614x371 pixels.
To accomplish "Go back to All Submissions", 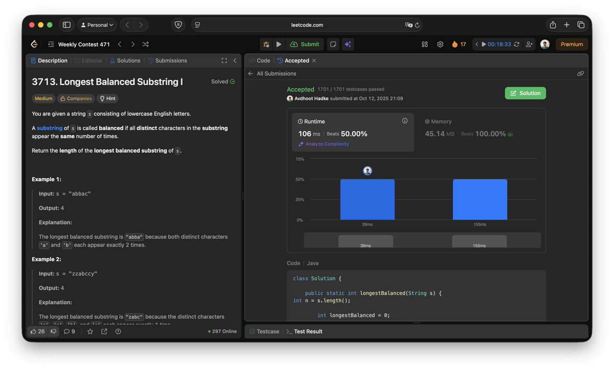I will tap(272, 74).
